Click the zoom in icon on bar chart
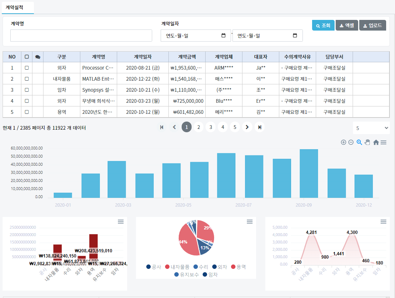Image resolution: width=395 pixels, height=298 pixels. tap(343, 142)
